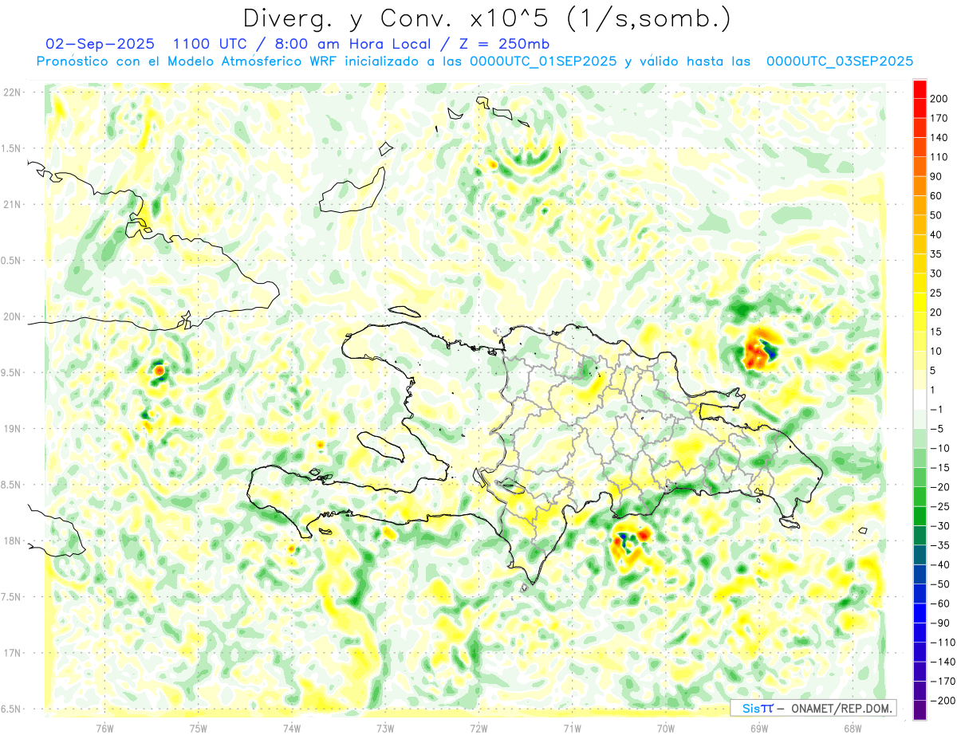Click the '74W' longitude label
The height and width of the screenshot is (739, 957).
coord(292,728)
